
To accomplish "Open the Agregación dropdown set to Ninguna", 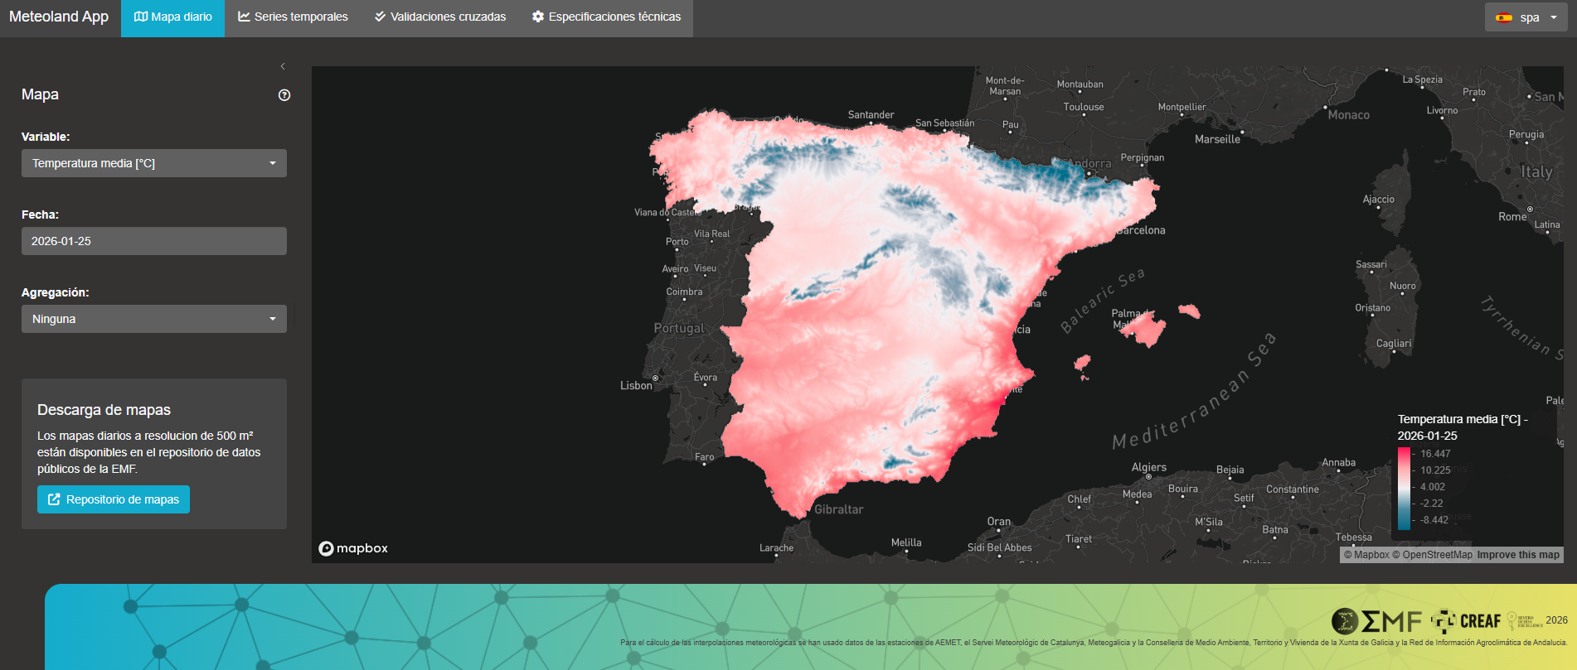I will (154, 319).
